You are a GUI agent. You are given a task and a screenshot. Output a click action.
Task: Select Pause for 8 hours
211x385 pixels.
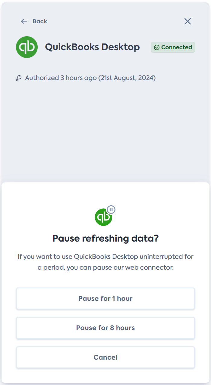pyautogui.click(x=105, y=328)
